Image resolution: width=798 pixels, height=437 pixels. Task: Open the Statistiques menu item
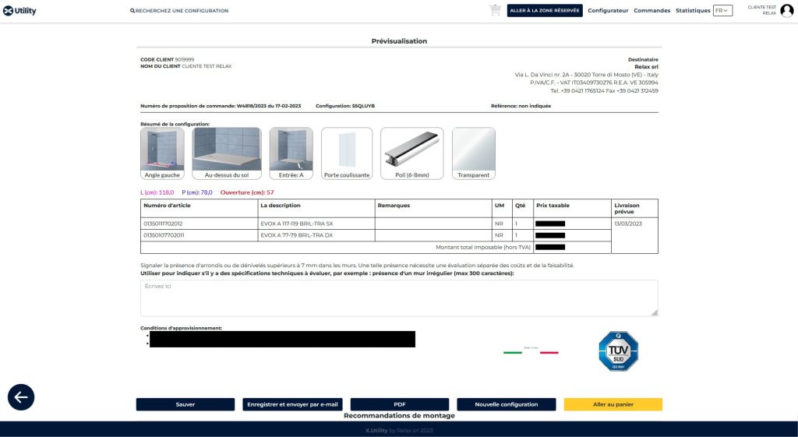coord(693,11)
